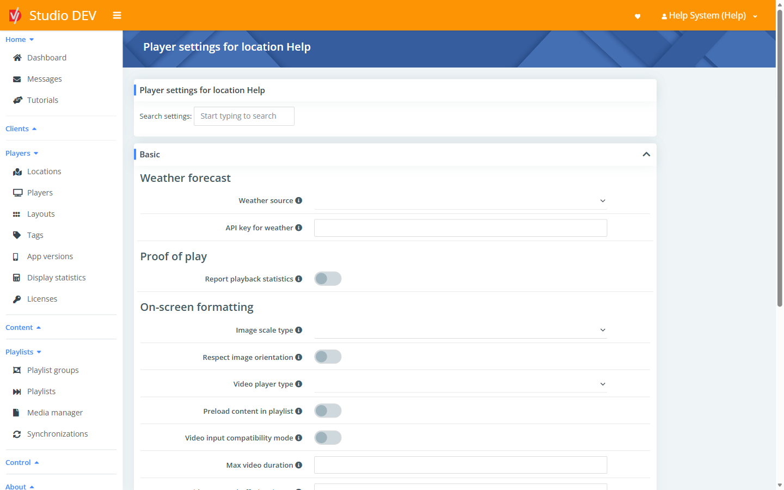The height and width of the screenshot is (490, 784).
Task: Click the Studio DEV title link
Action: (x=63, y=15)
